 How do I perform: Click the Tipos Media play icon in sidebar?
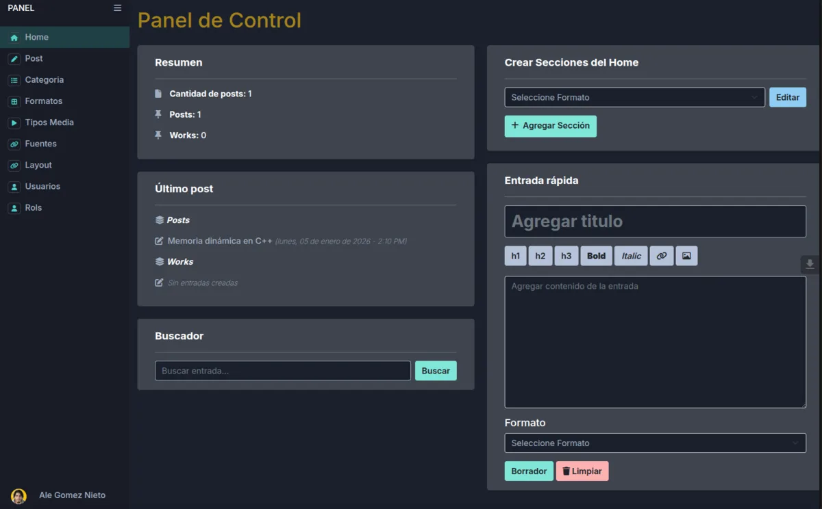(x=14, y=123)
